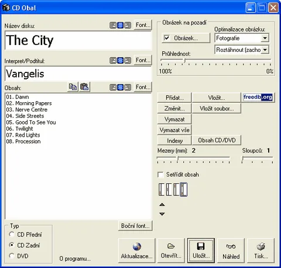
Task: Center-align the Interpret/Podtitul text
Action: tap(120, 61)
